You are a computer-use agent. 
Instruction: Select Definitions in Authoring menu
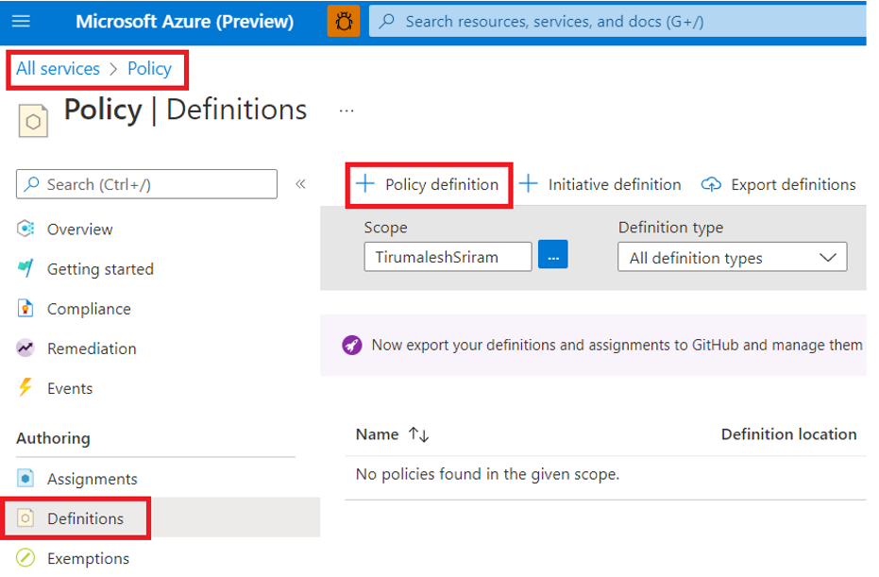[85, 518]
